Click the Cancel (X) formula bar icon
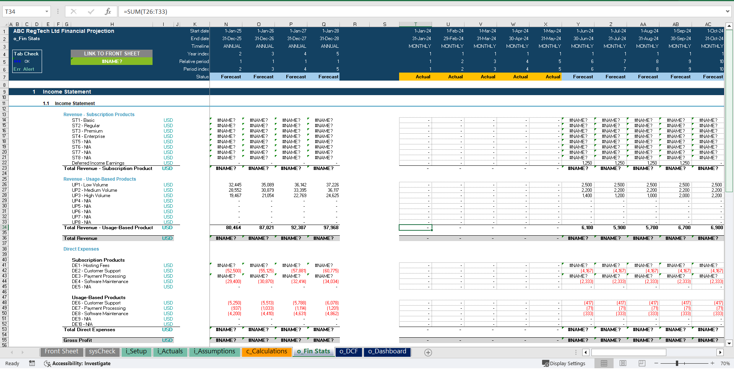The height and width of the screenshot is (369, 734). [x=73, y=11]
